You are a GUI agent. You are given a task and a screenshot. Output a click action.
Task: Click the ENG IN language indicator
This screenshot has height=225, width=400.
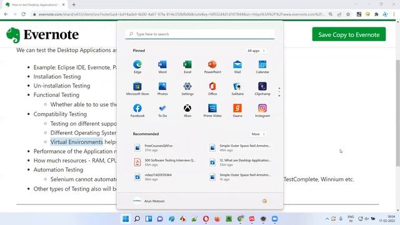351,219
